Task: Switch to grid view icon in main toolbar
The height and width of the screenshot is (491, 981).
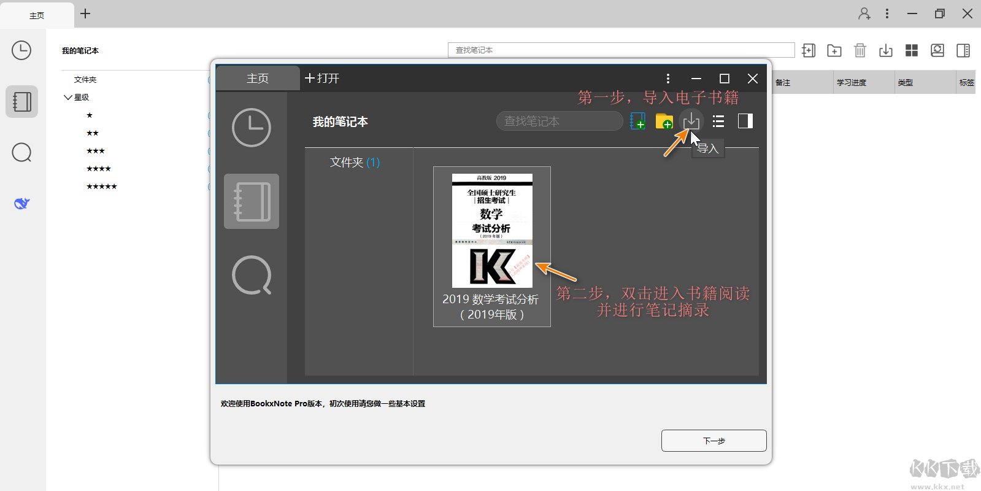Action: click(x=912, y=50)
